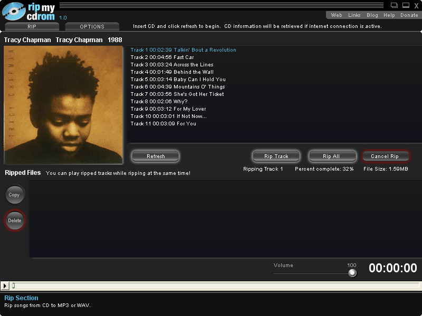Click the Tracy Chapman album cover art

[x=63, y=105]
